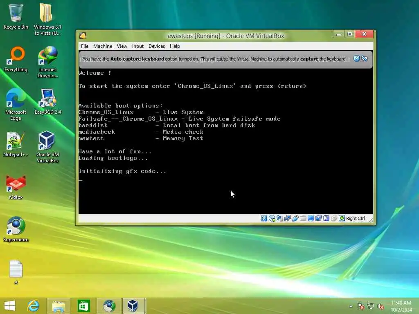
Task: Click the hard disk activity indicator
Action: pyautogui.click(x=264, y=218)
